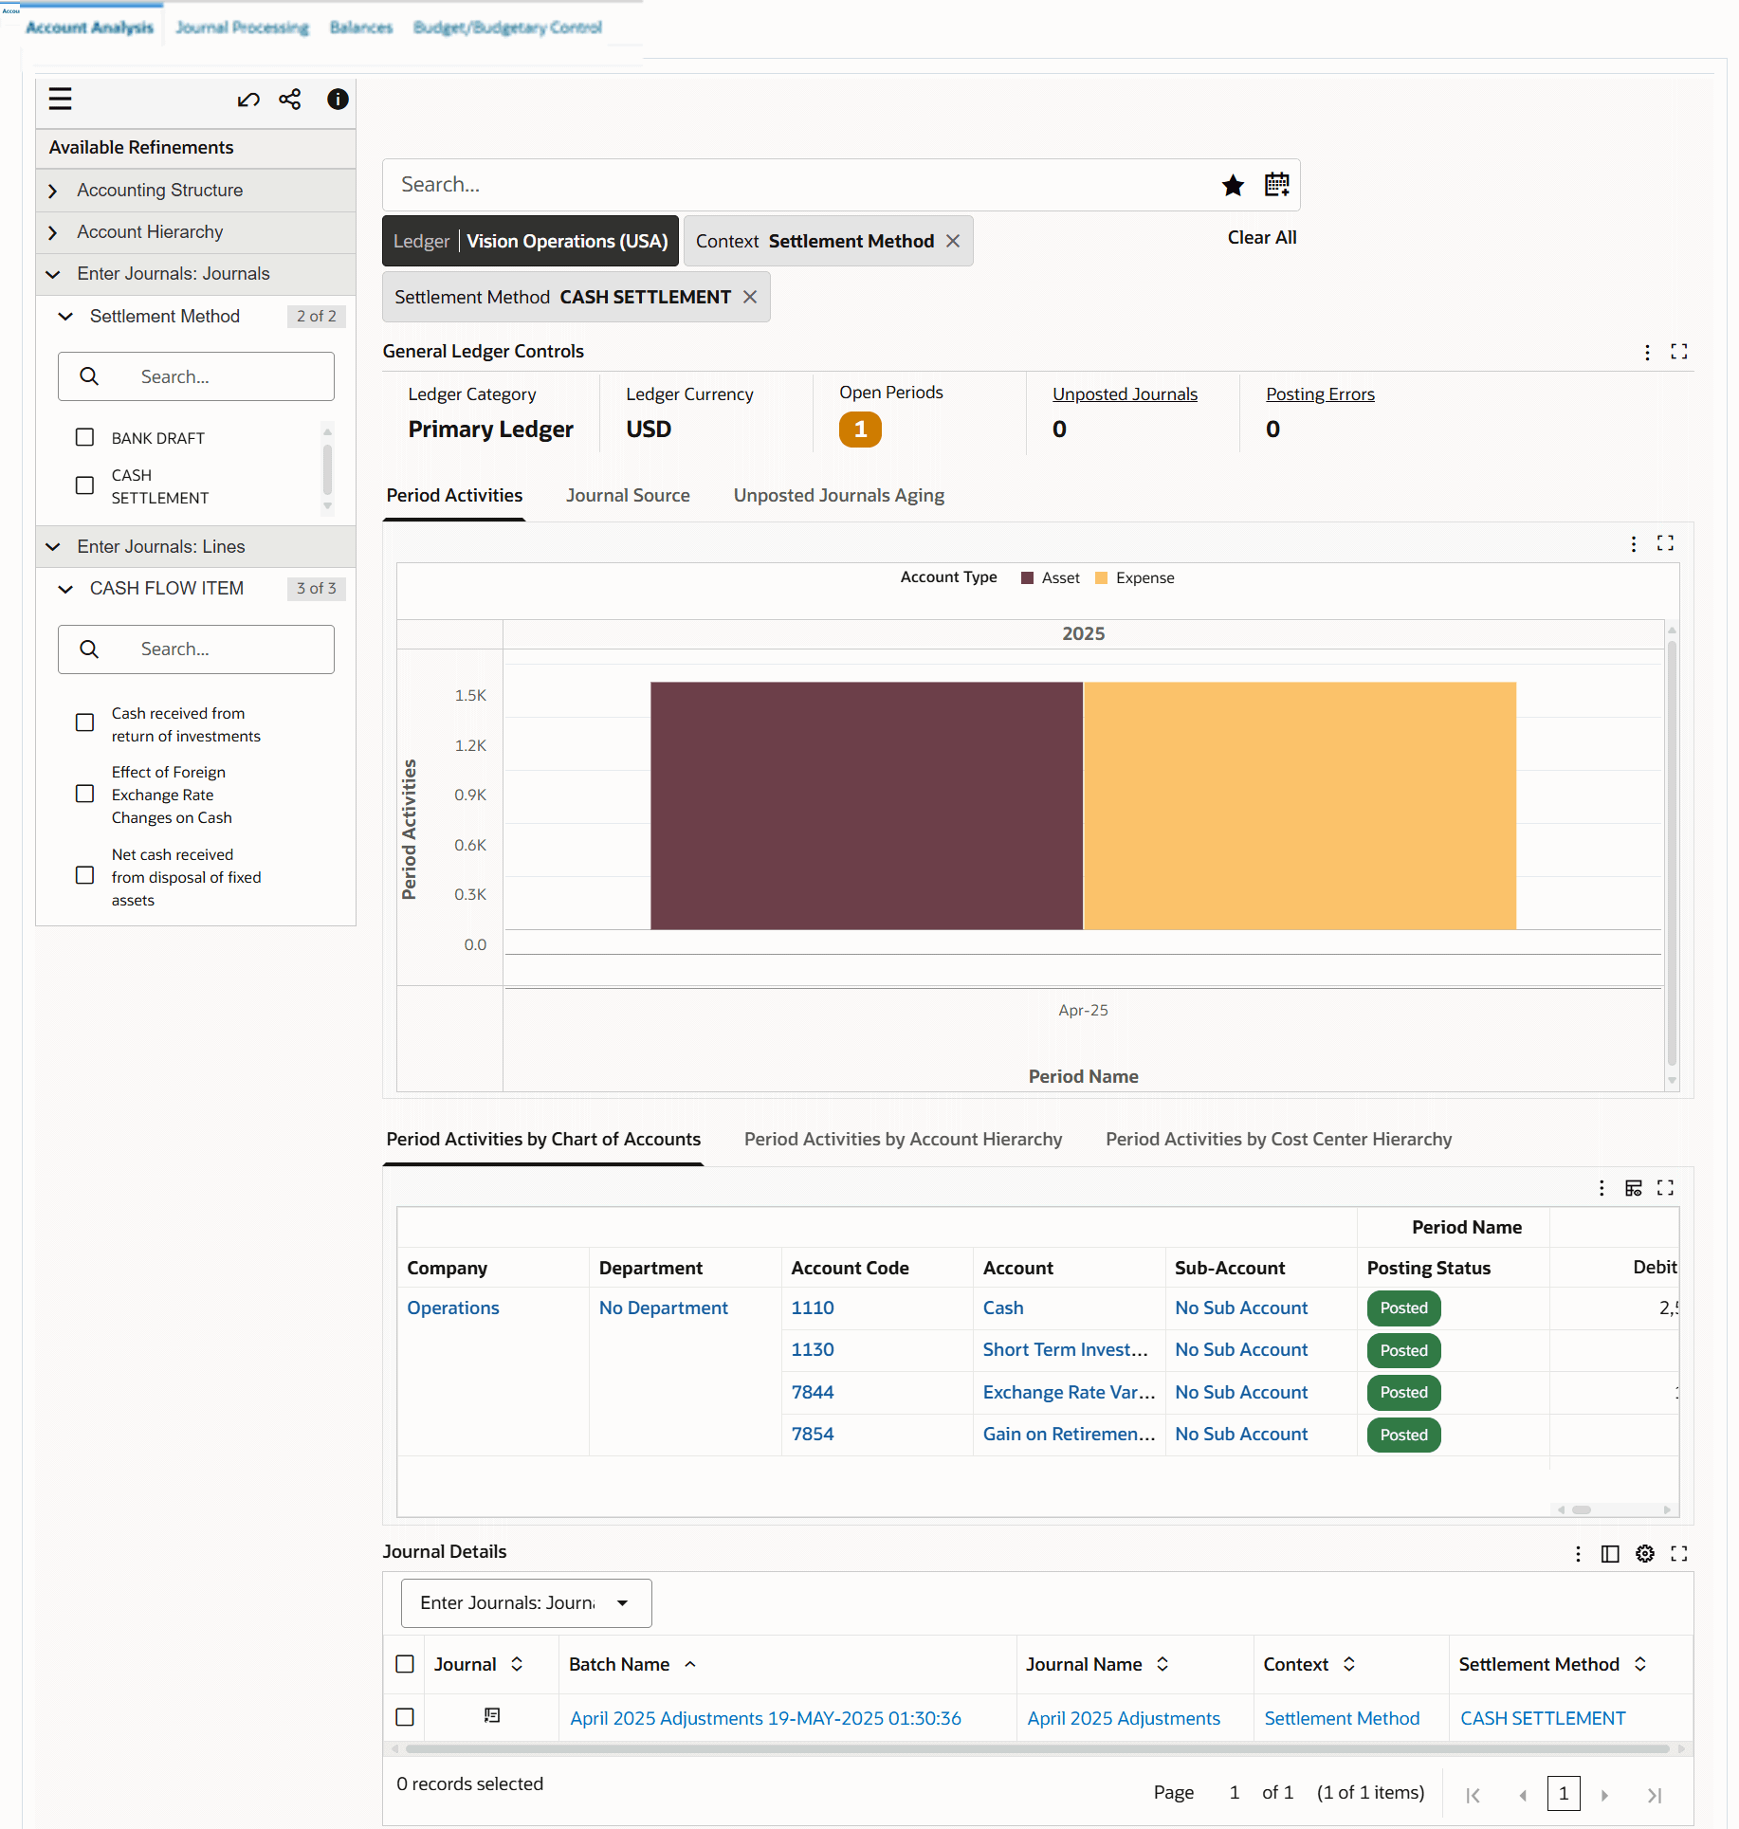The width and height of the screenshot is (1739, 1829).
Task: Click the Clear All button
Action: (x=1262, y=238)
